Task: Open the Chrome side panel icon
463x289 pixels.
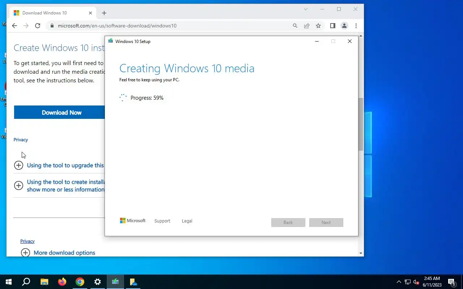Action: [333, 26]
